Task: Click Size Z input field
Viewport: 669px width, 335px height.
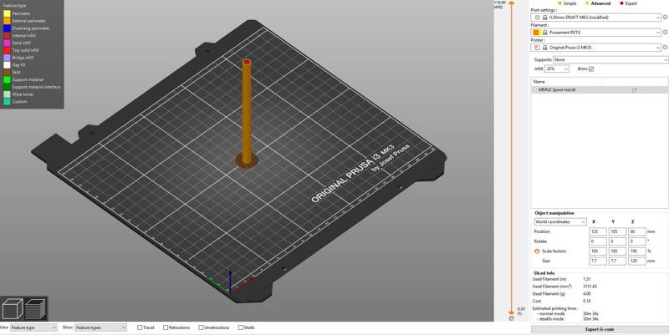Action: click(x=636, y=261)
